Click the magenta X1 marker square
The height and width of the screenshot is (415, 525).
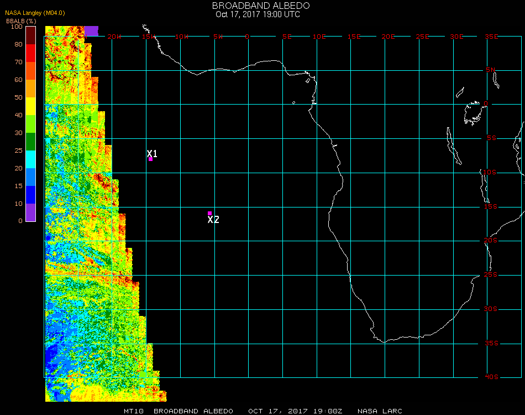151,159
